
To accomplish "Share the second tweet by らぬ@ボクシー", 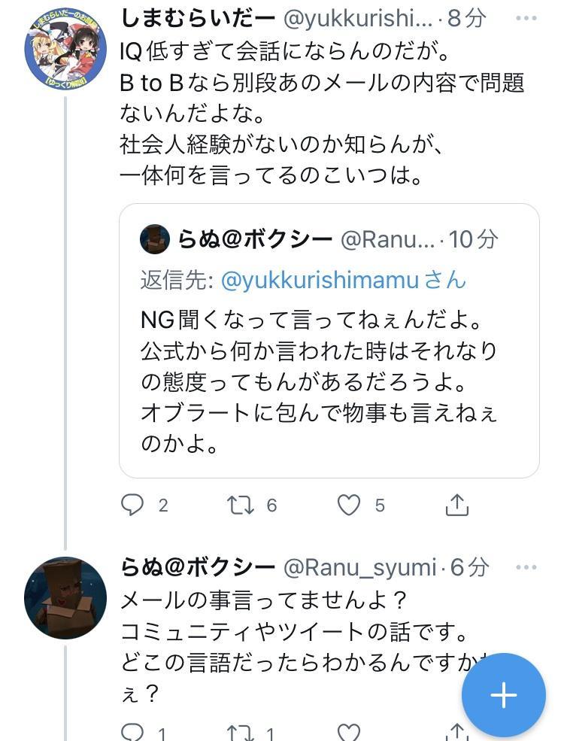I will click(456, 732).
